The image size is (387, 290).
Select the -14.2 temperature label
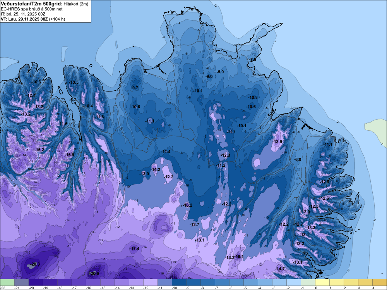155,169
